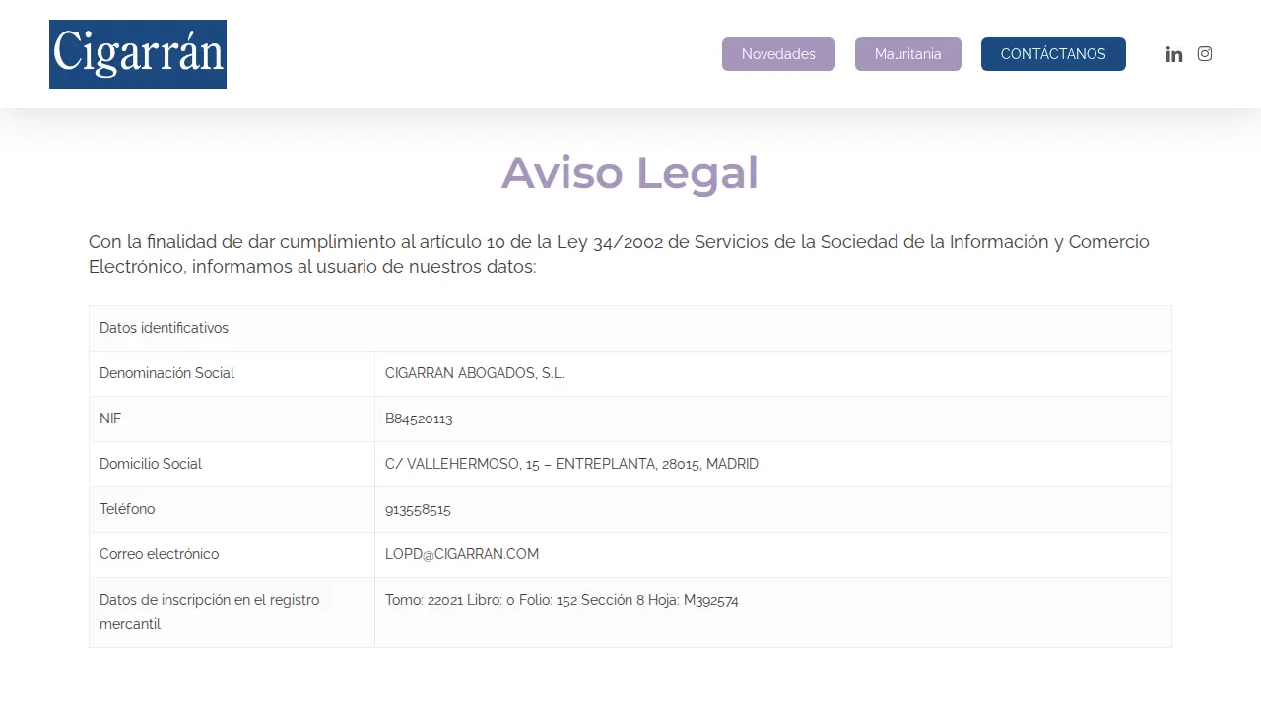Click the Cigarrán logo

pyautogui.click(x=138, y=54)
